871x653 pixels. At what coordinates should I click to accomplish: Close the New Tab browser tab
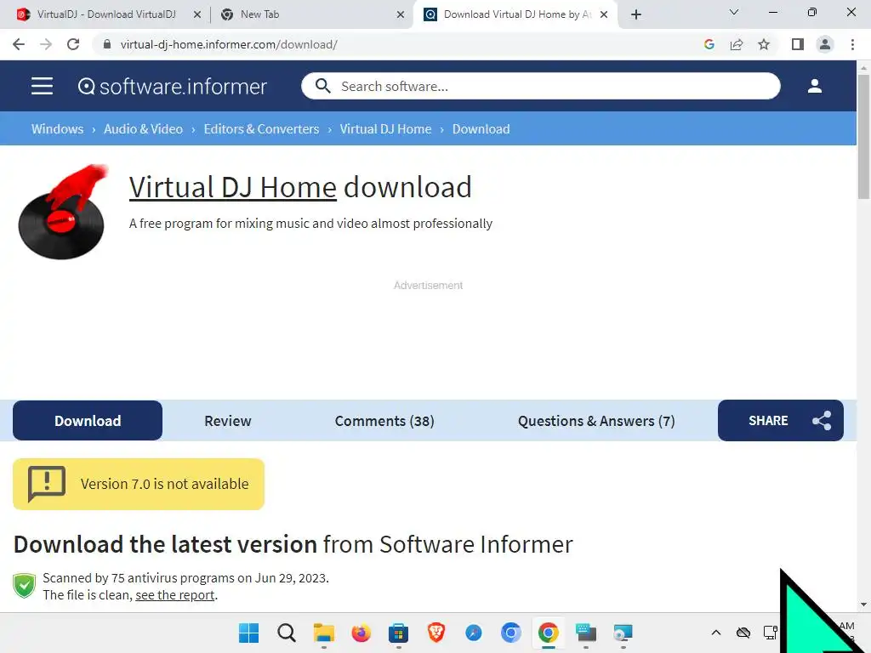(x=401, y=14)
